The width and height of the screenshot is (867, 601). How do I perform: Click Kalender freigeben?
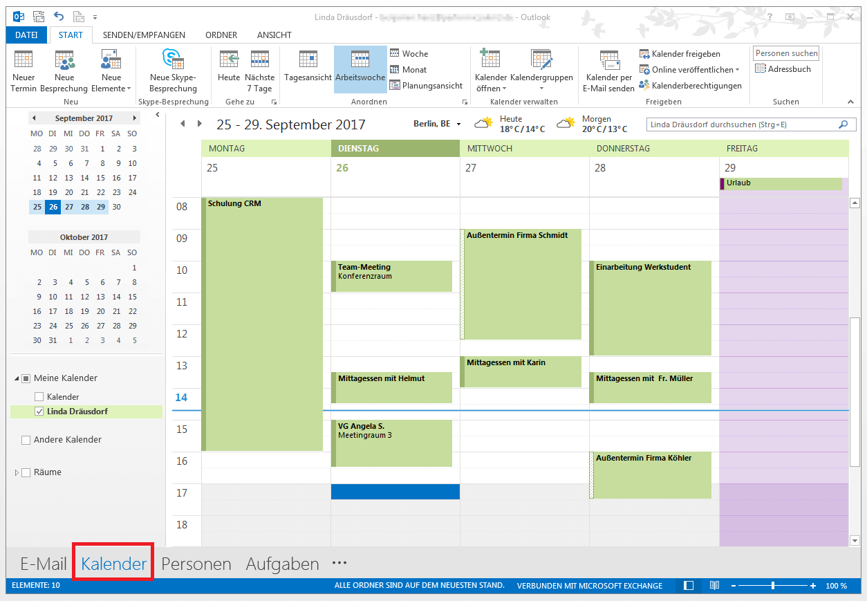[x=680, y=53]
